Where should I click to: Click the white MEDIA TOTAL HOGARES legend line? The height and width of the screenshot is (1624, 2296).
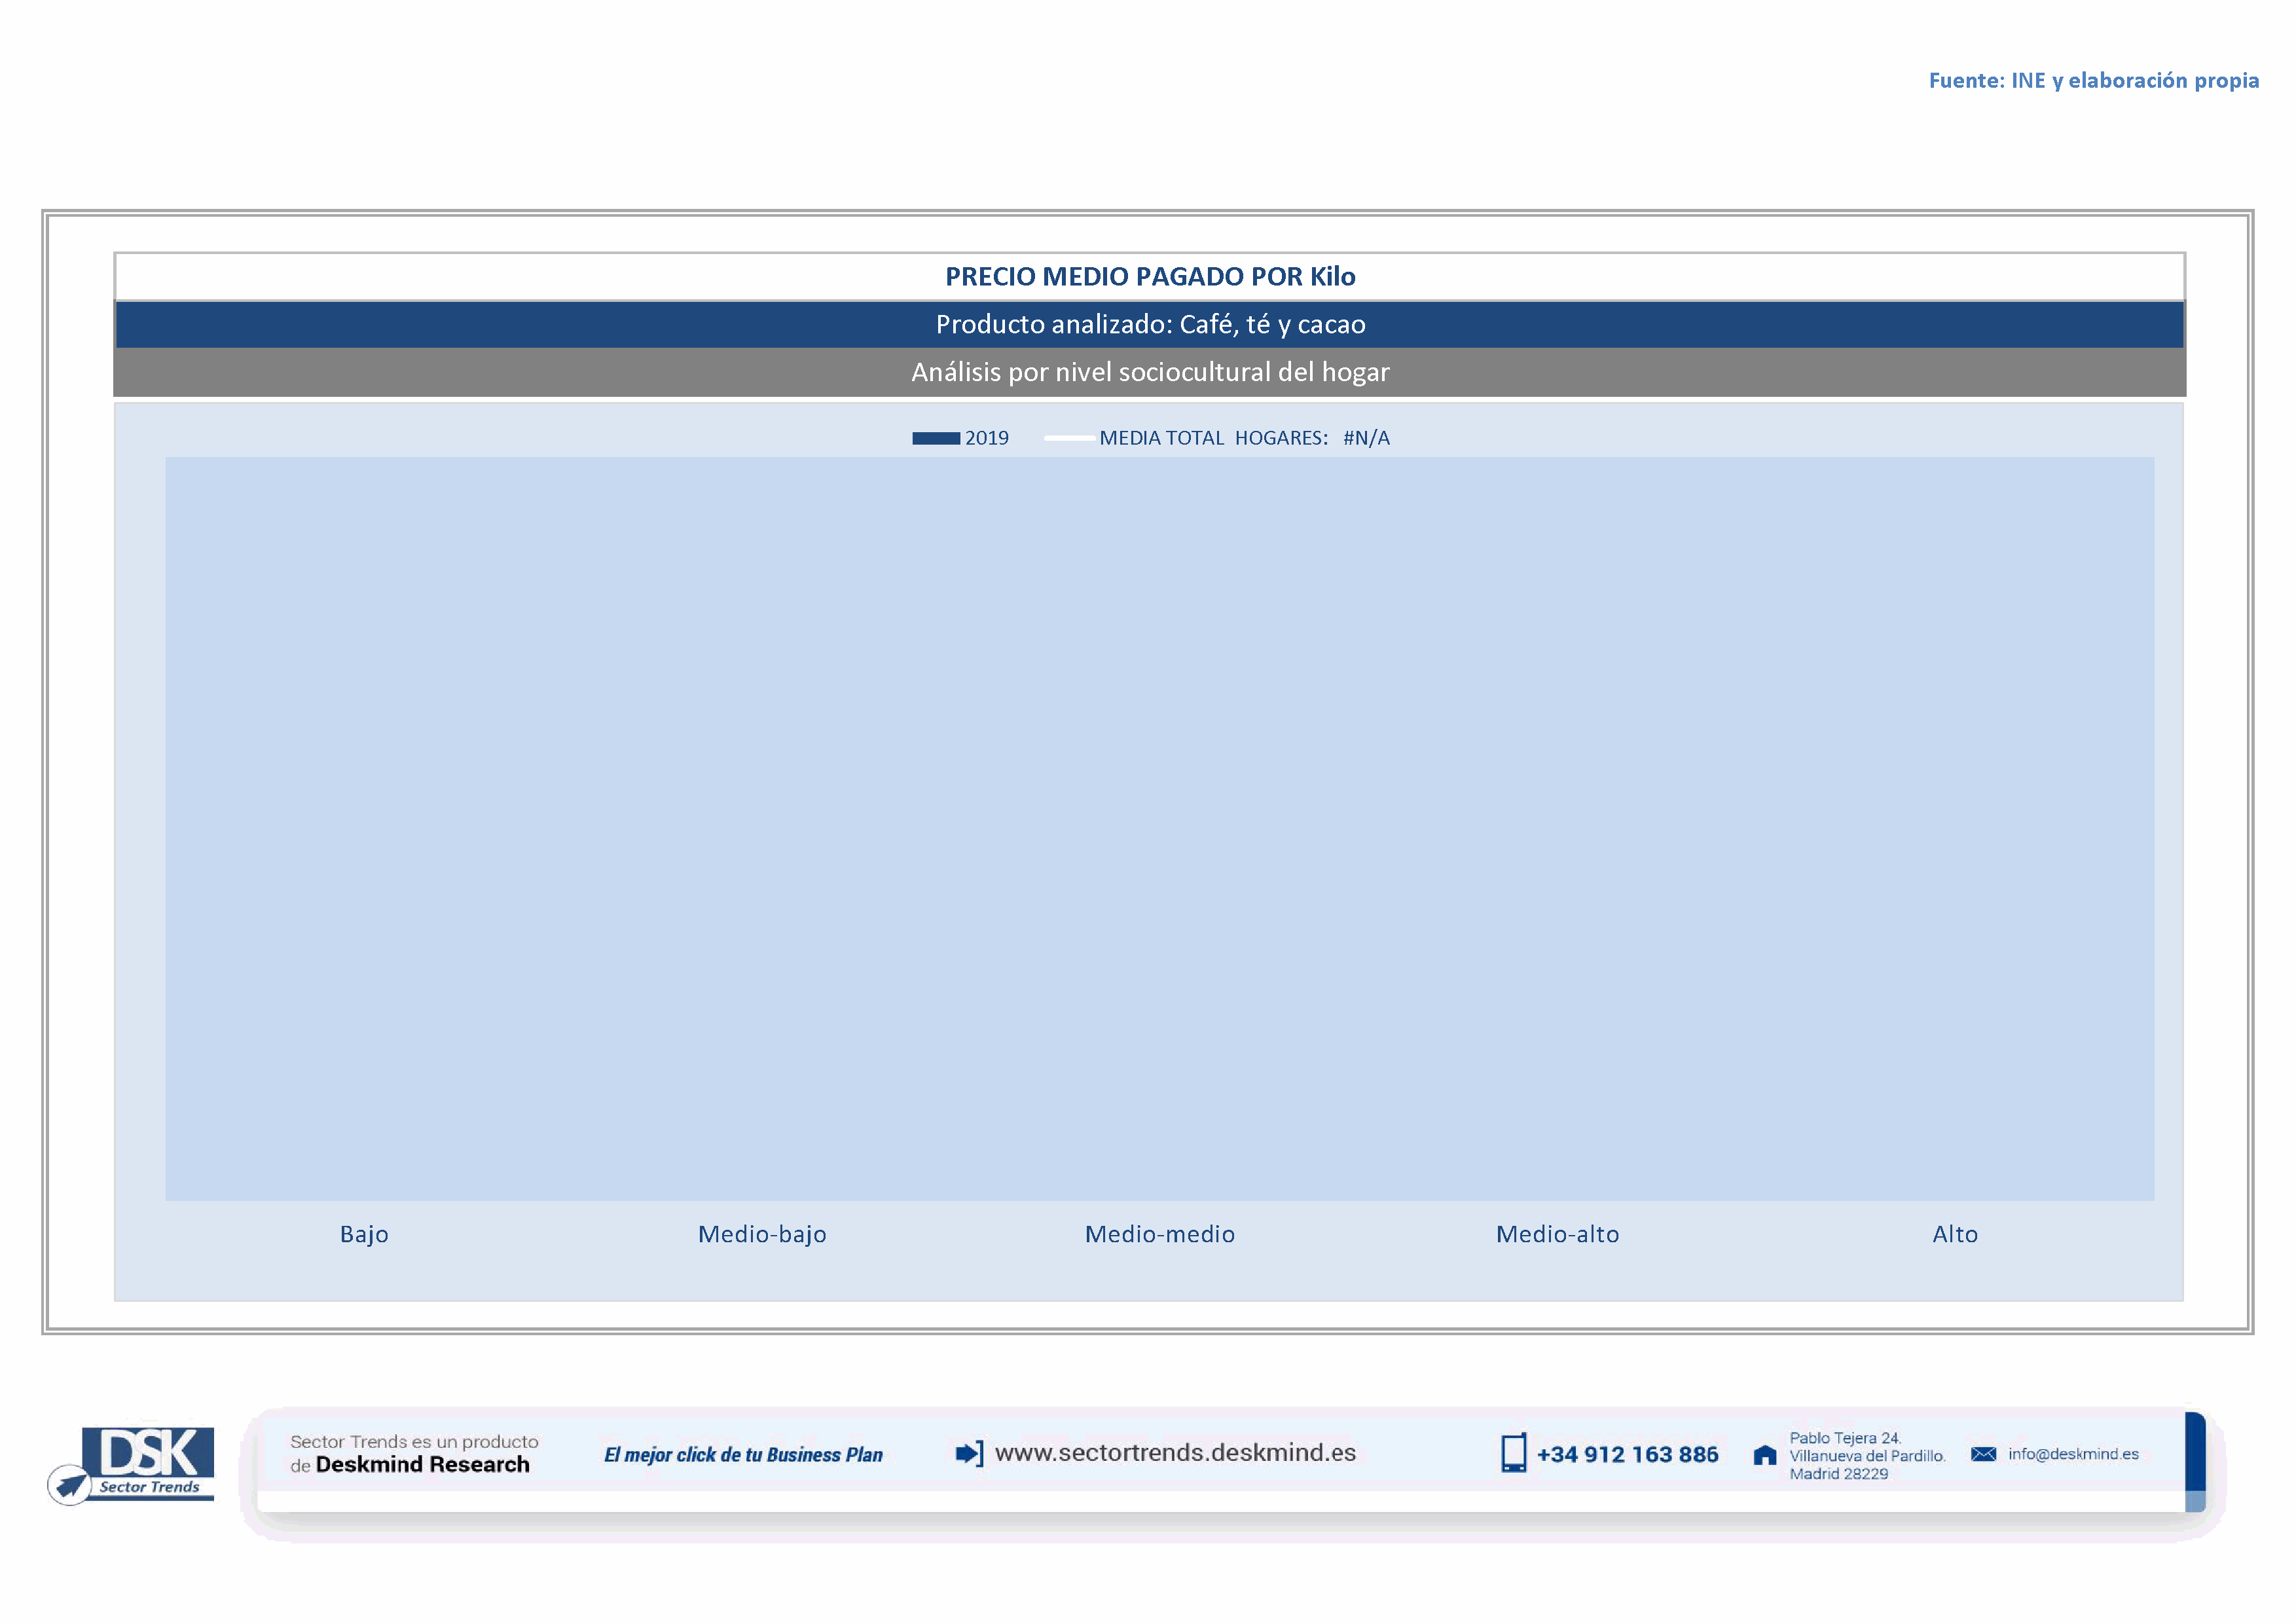pyautogui.click(x=1068, y=438)
